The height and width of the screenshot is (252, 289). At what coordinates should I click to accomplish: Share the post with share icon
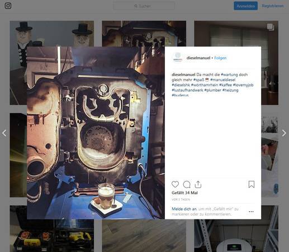[x=198, y=184]
